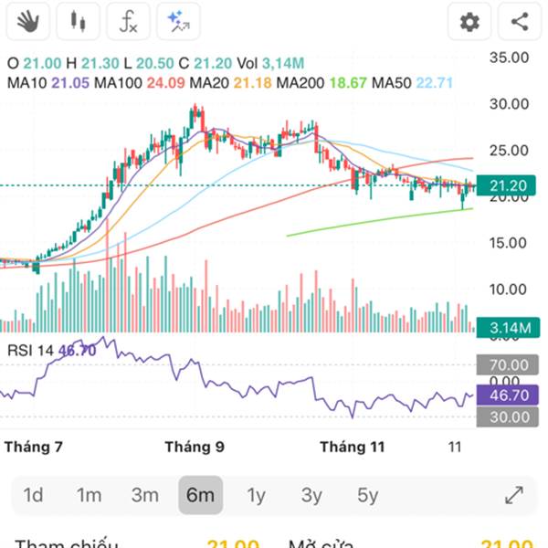Image resolution: width=548 pixels, height=548 pixels.
Task: Open the fx indicators menu
Action: coord(128,22)
